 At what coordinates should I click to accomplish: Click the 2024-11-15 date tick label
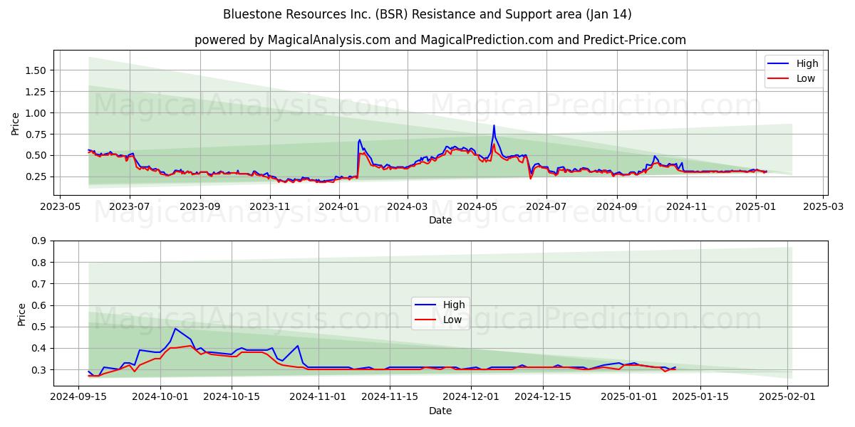click(389, 396)
